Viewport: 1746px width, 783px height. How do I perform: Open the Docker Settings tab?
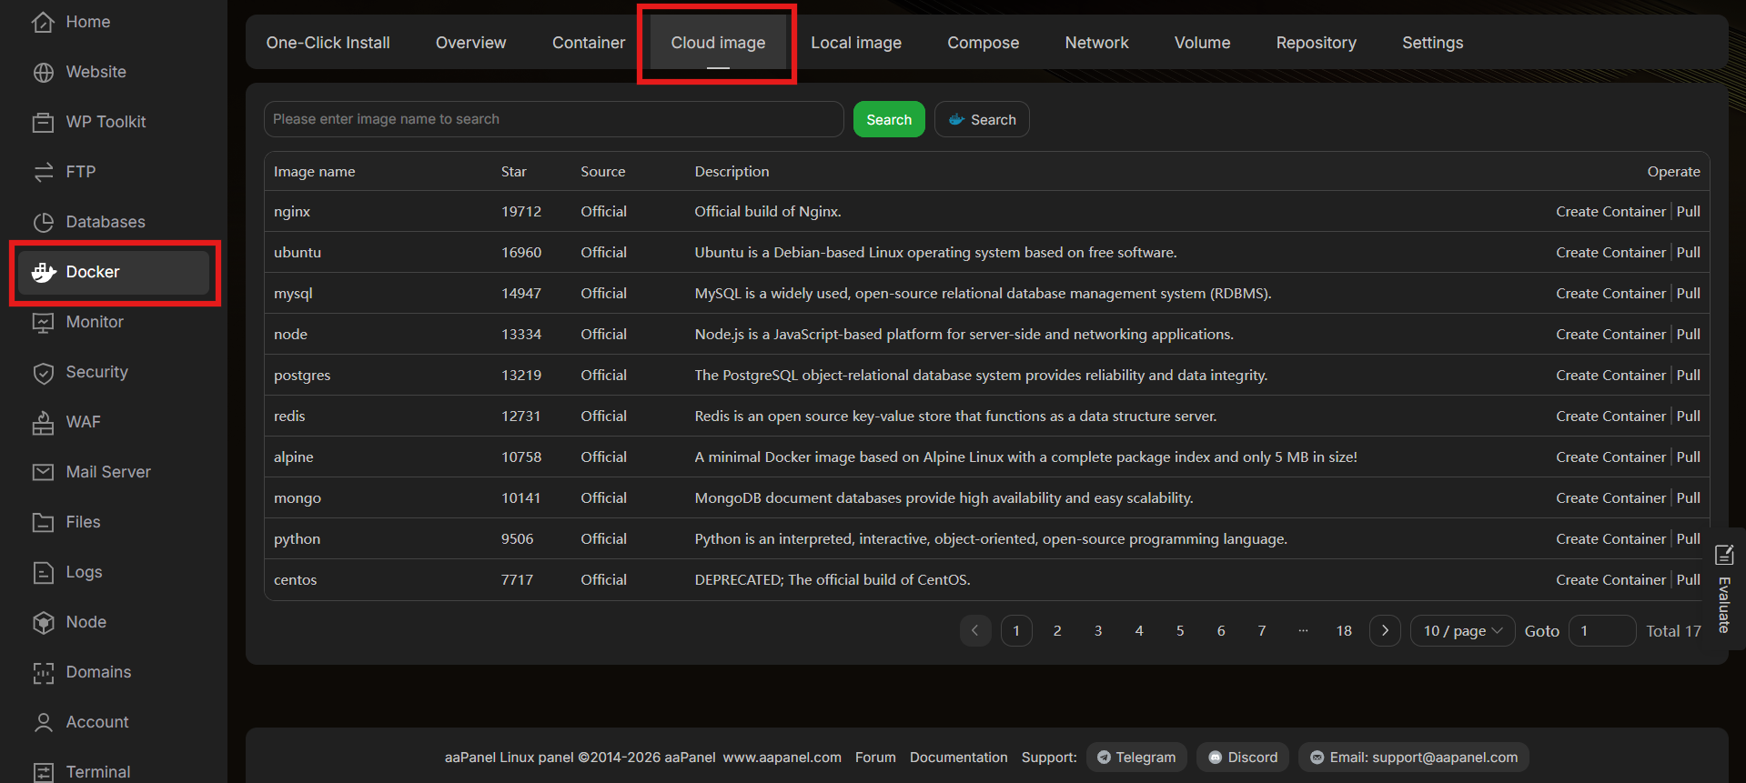click(x=1432, y=43)
